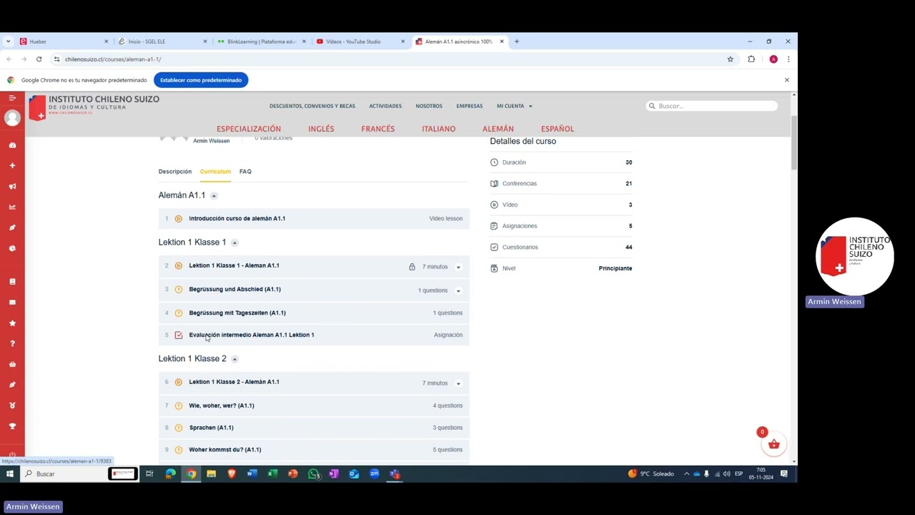
Task: Open Descuentos, Convenios y Becas link
Action: click(x=312, y=106)
